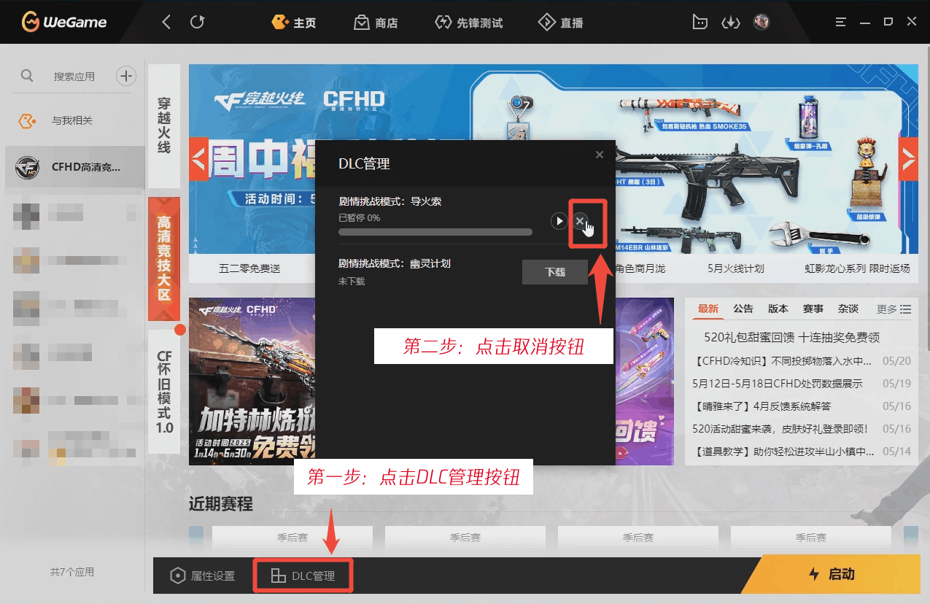Select the 最新 news tab
This screenshot has width=930, height=604.
point(708,309)
